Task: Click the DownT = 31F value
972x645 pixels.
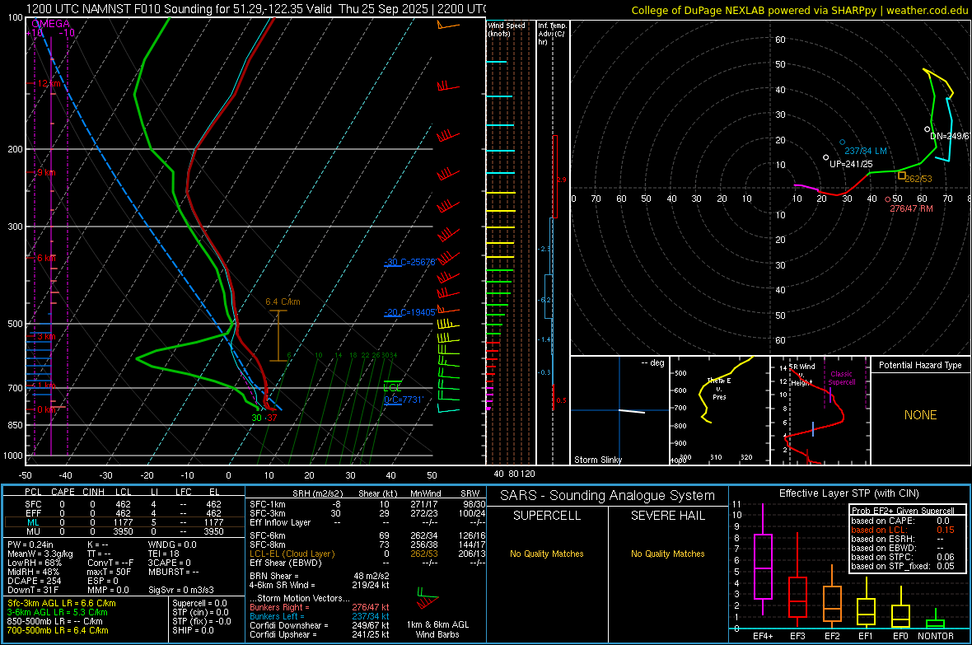Action: coord(33,590)
